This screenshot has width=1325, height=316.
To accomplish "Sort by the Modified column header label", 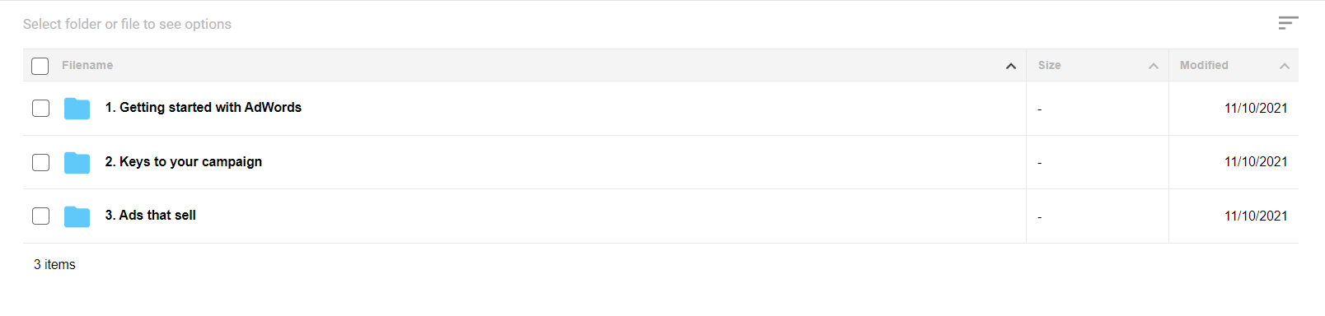I will click(1204, 65).
